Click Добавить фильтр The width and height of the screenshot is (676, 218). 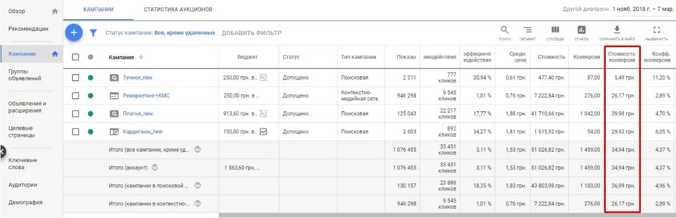point(251,33)
